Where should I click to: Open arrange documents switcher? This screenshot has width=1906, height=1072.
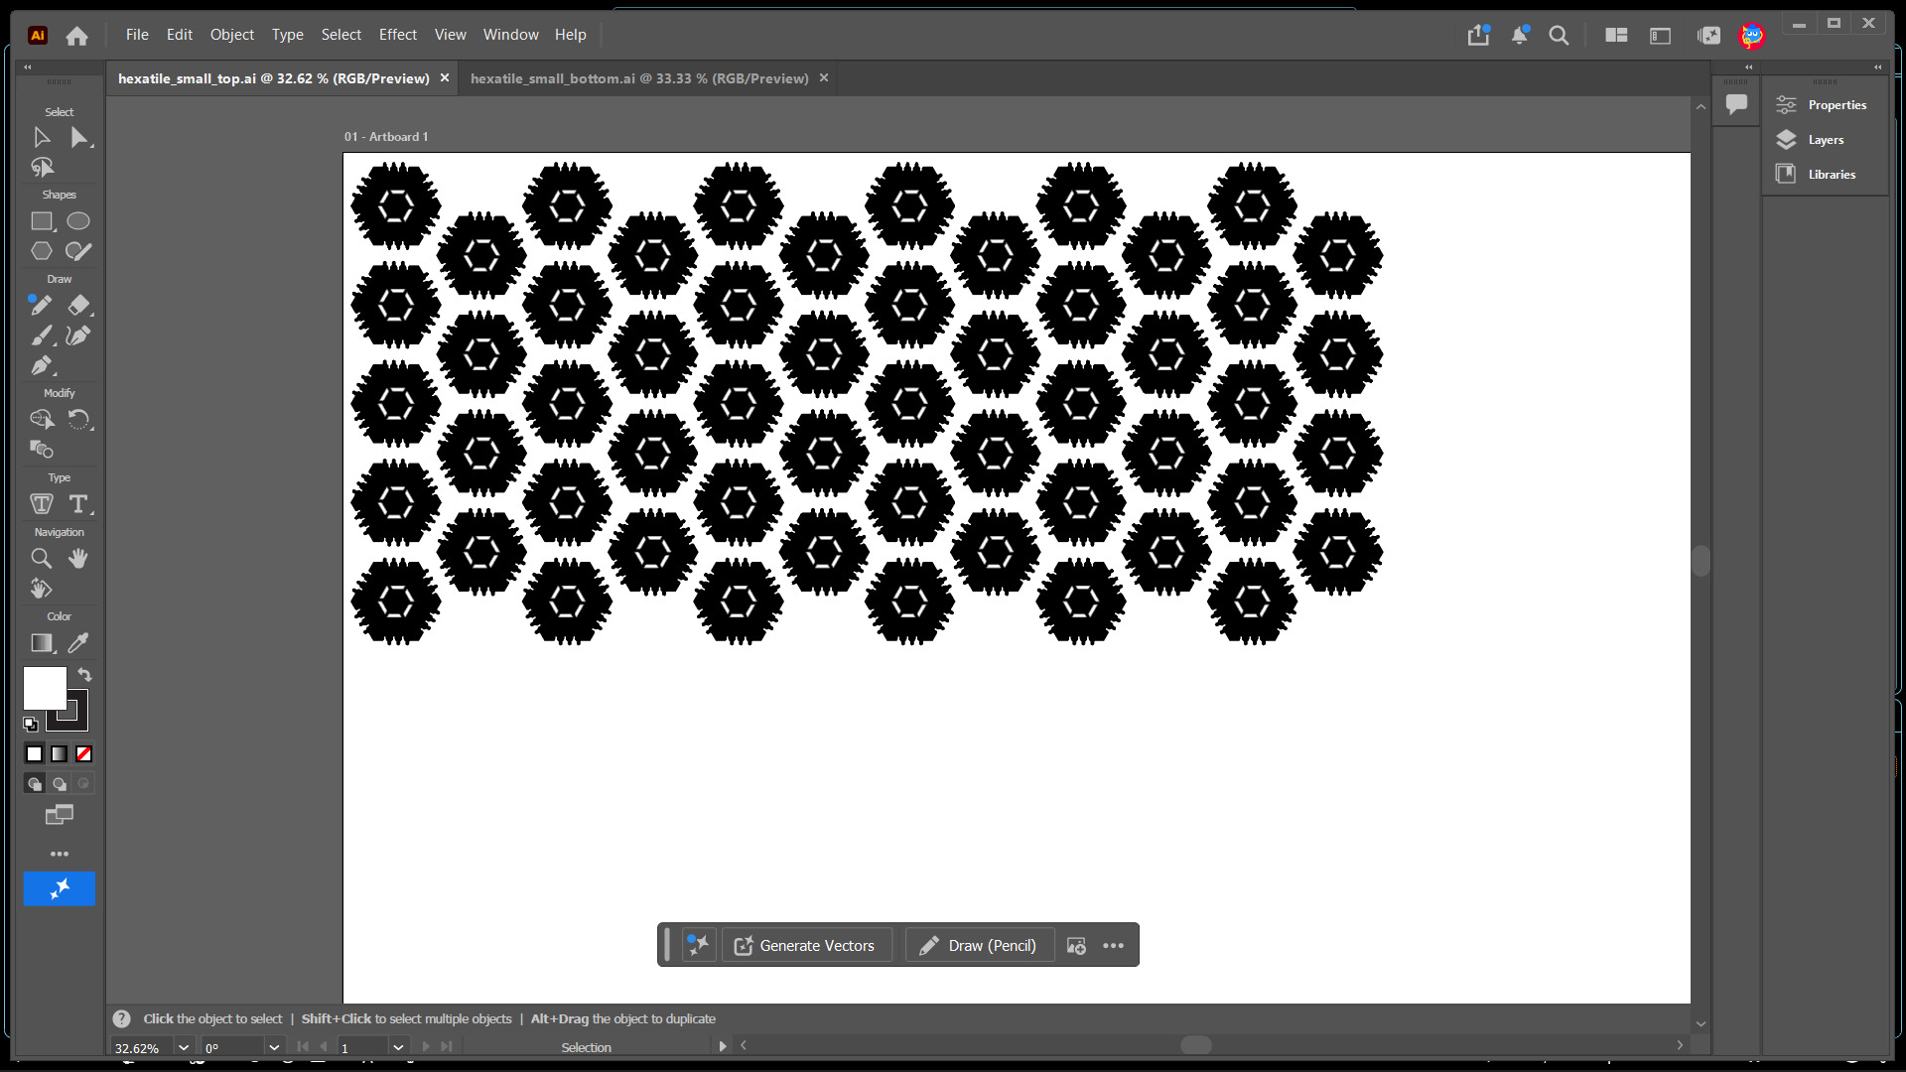1616,36
